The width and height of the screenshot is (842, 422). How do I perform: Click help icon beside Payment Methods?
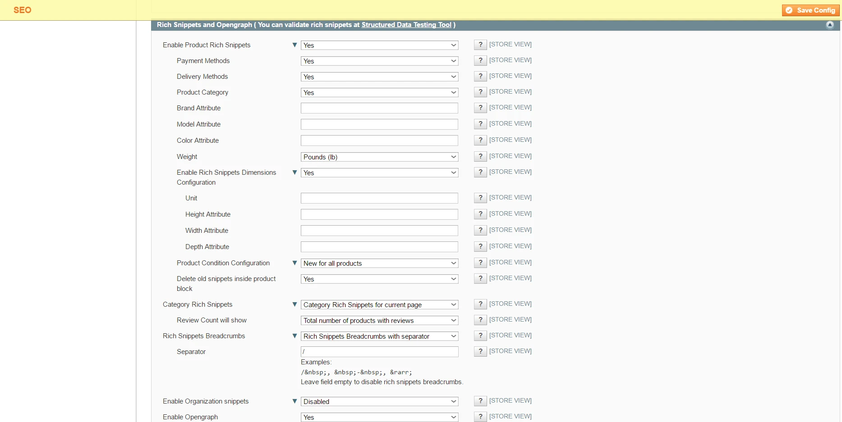click(479, 60)
